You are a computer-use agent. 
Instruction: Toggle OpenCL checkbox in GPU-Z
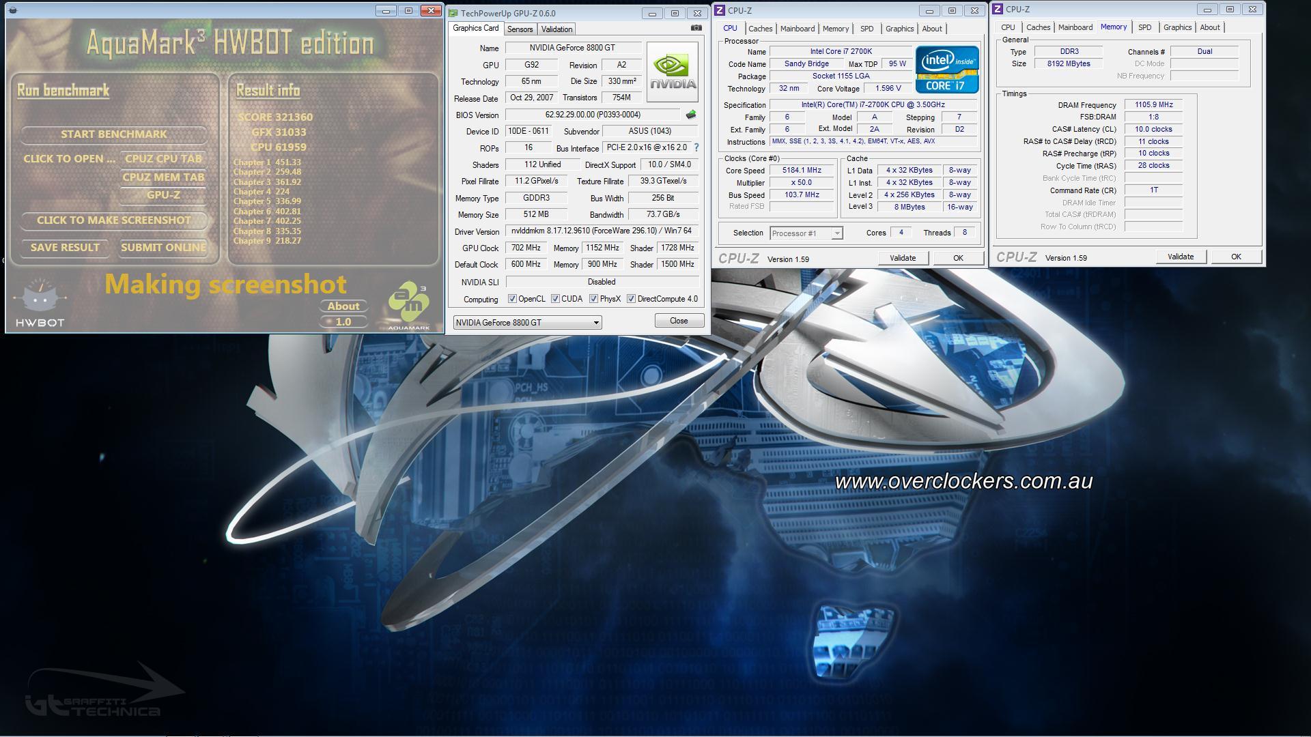point(512,299)
